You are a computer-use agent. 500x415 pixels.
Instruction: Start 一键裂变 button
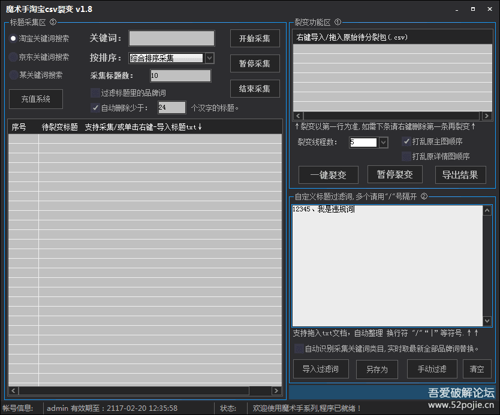point(328,175)
